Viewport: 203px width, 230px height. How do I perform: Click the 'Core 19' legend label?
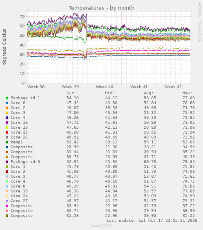coord(19,127)
